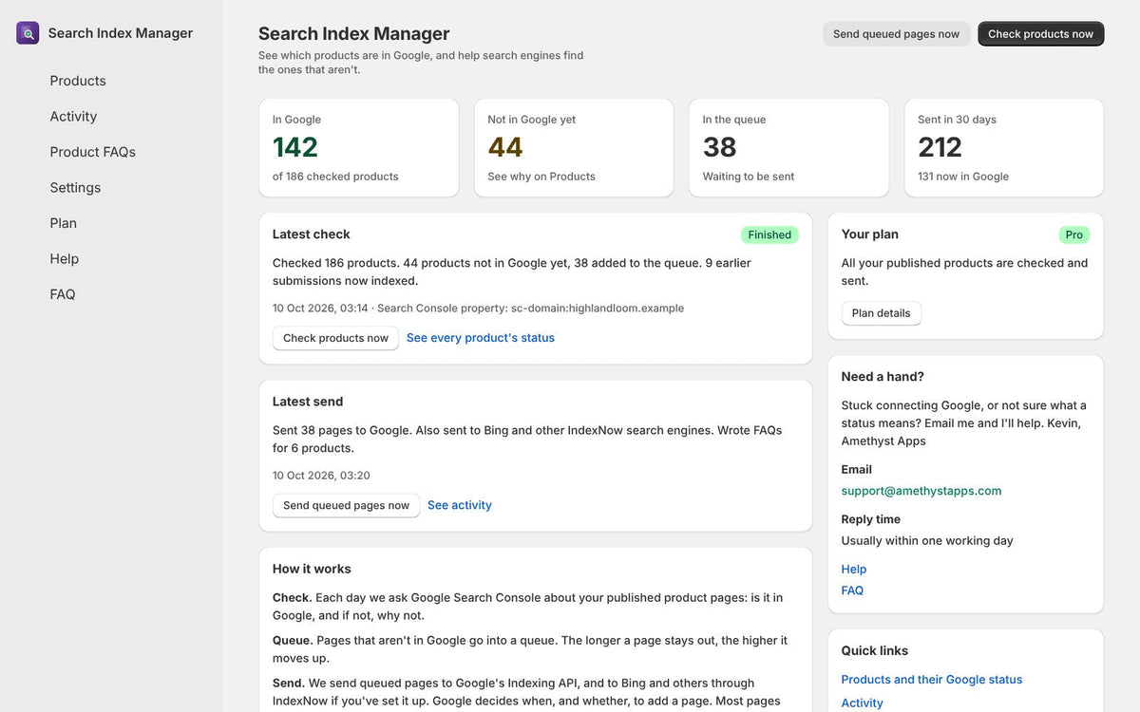Click the top Send queued pages now button
This screenshot has width=1140, height=712.
tap(896, 34)
